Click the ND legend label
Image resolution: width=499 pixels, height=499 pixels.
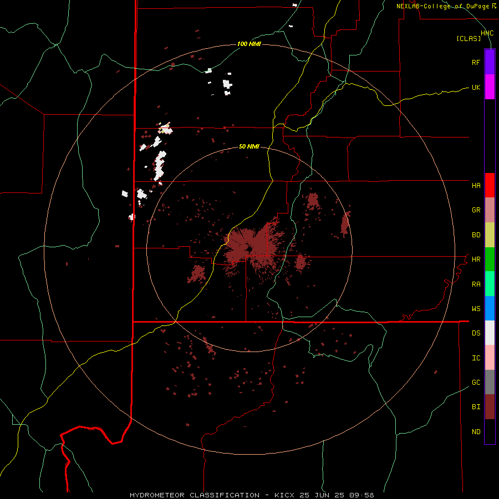(476, 432)
